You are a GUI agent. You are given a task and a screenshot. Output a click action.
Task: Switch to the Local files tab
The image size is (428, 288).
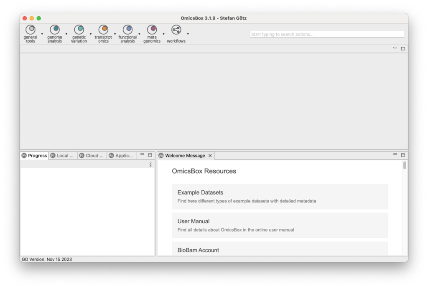[x=63, y=156]
